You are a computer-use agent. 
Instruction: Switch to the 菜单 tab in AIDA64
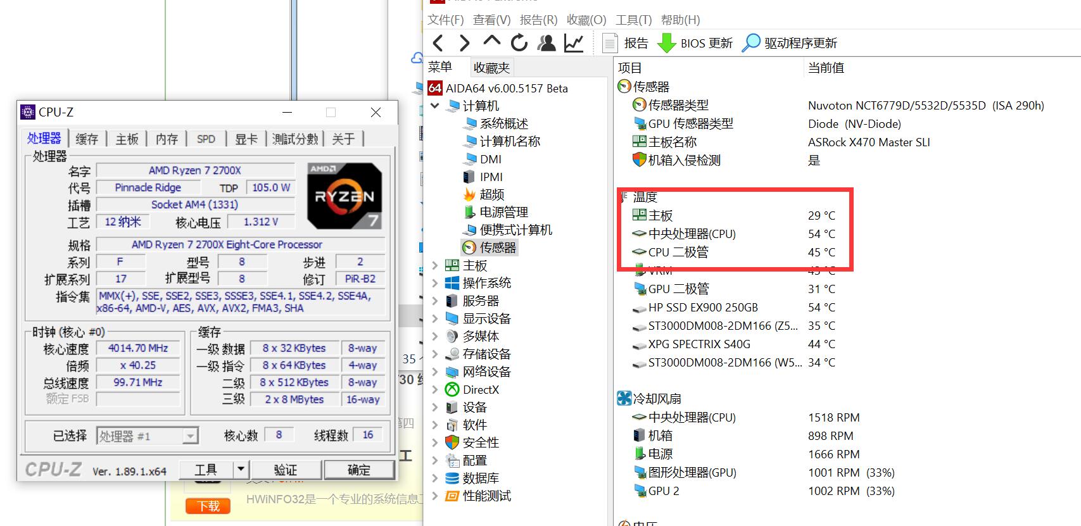[440, 67]
